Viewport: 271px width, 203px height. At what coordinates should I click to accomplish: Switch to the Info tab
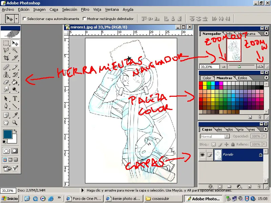point(229,33)
